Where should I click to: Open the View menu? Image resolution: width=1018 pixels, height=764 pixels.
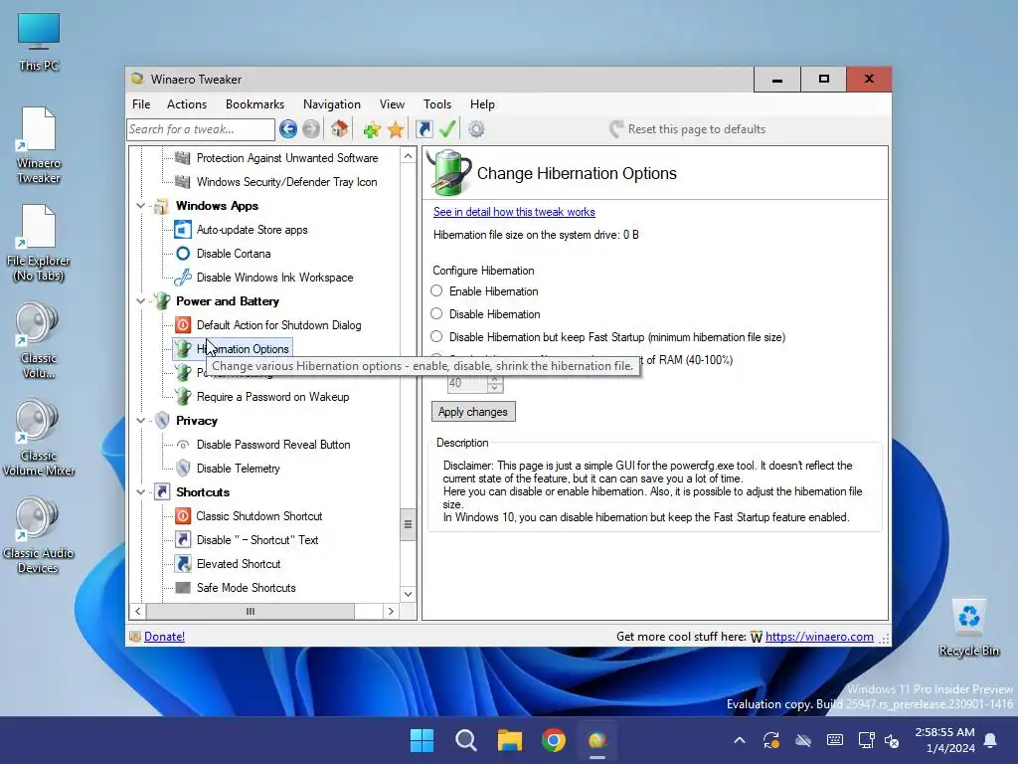tap(392, 104)
